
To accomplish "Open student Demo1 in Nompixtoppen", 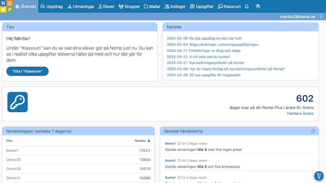I will click(12, 150).
